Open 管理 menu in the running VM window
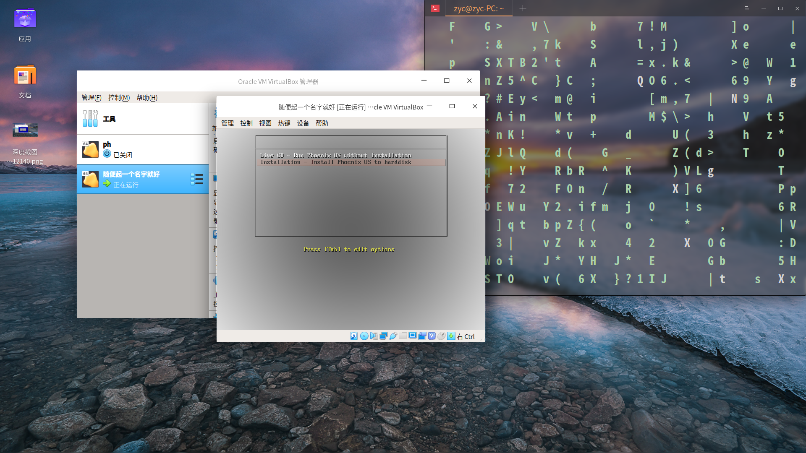This screenshot has width=806, height=453. pyautogui.click(x=228, y=123)
